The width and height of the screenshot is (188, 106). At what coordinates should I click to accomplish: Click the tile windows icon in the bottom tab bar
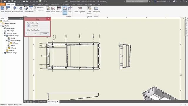click(28, 102)
